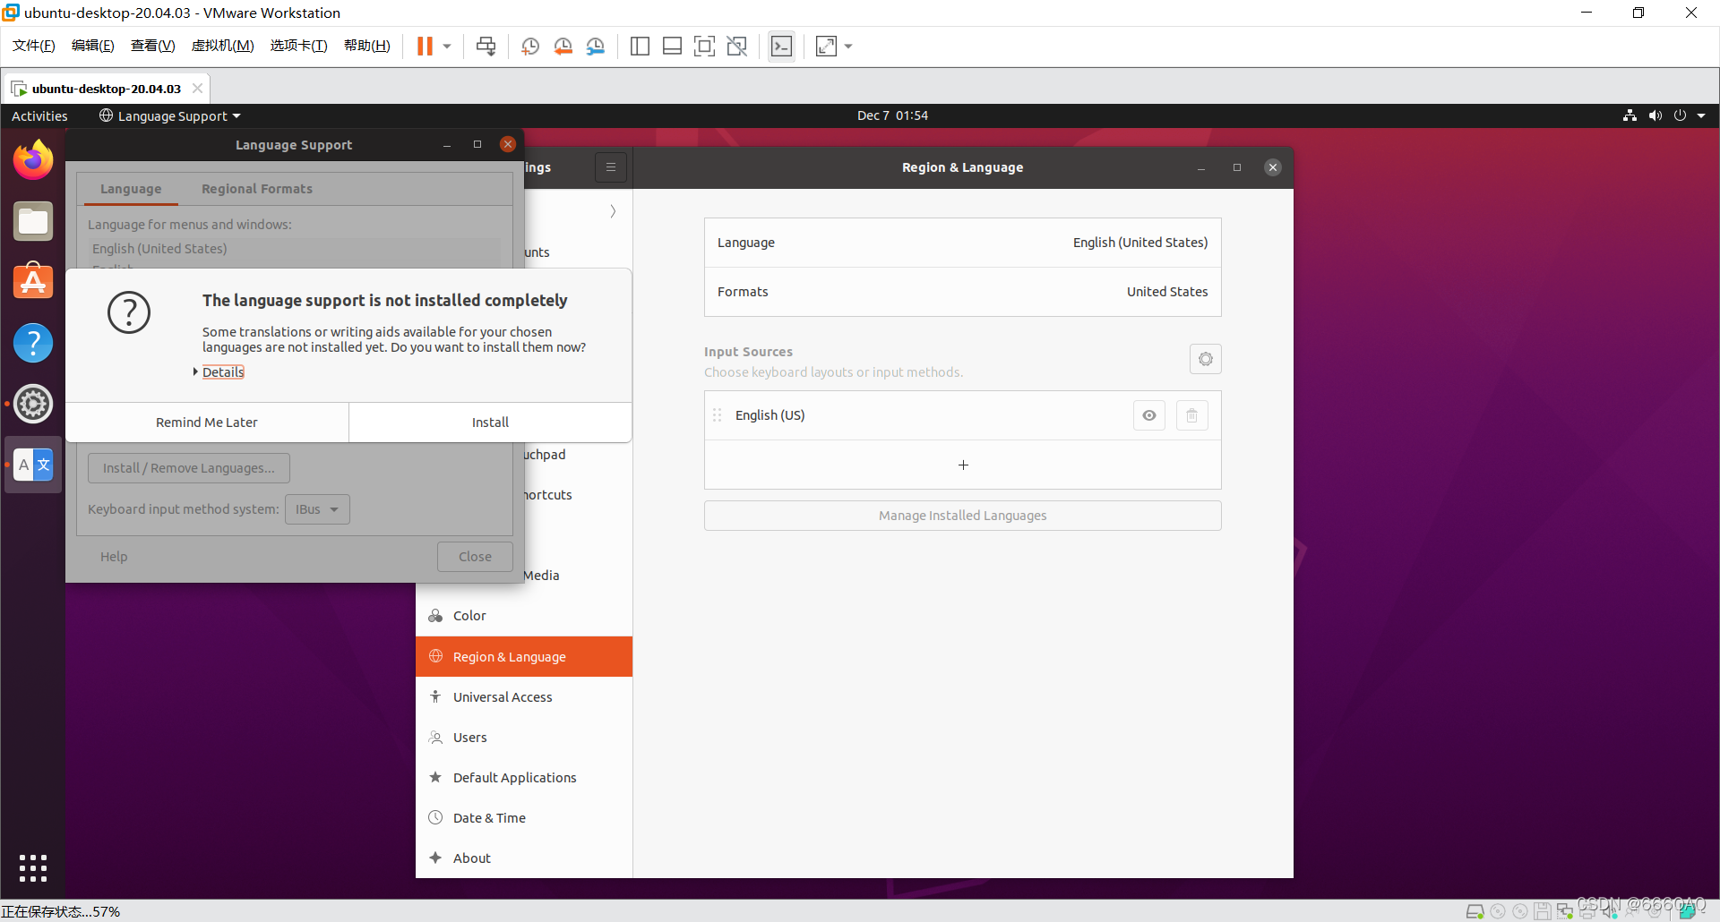Add an input source with plus button
Image resolution: width=1720 pixels, height=922 pixels.
click(962, 465)
